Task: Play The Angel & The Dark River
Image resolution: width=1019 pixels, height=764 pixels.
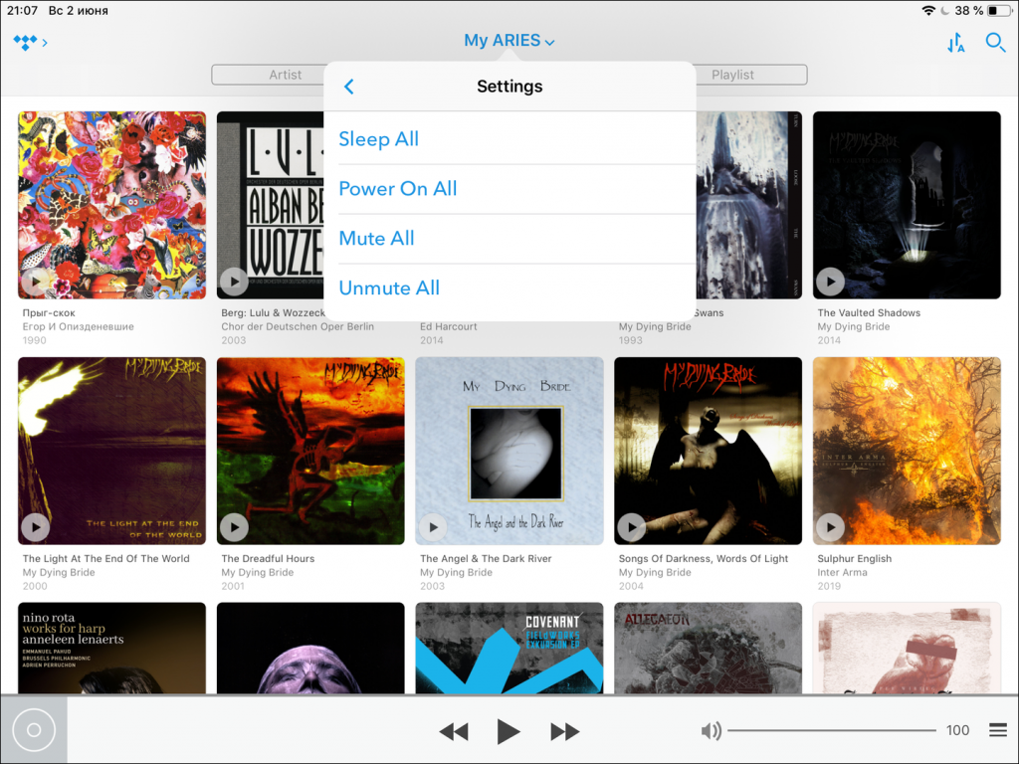Action: click(x=433, y=527)
